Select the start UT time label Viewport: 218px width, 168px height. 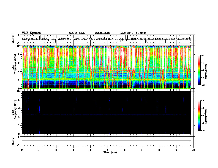click(x=133, y=33)
